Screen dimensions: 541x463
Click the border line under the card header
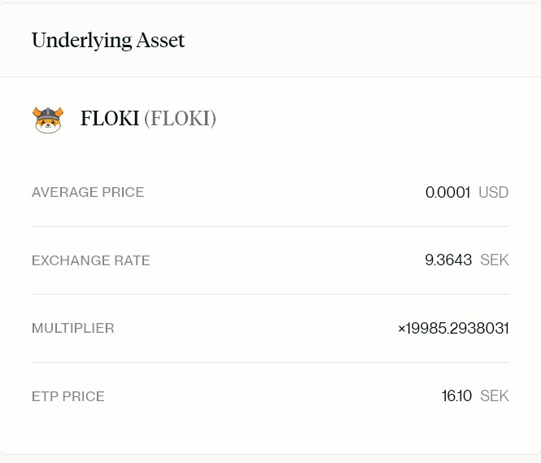(270, 77)
